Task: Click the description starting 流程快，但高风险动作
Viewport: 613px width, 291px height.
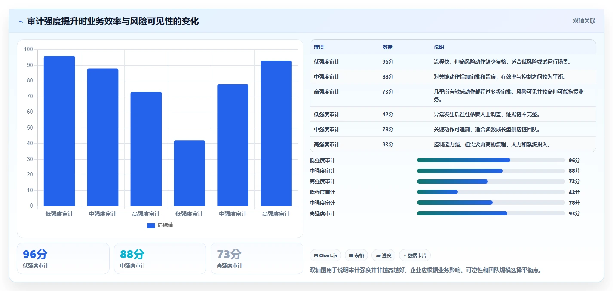Action: coord(502,62)
